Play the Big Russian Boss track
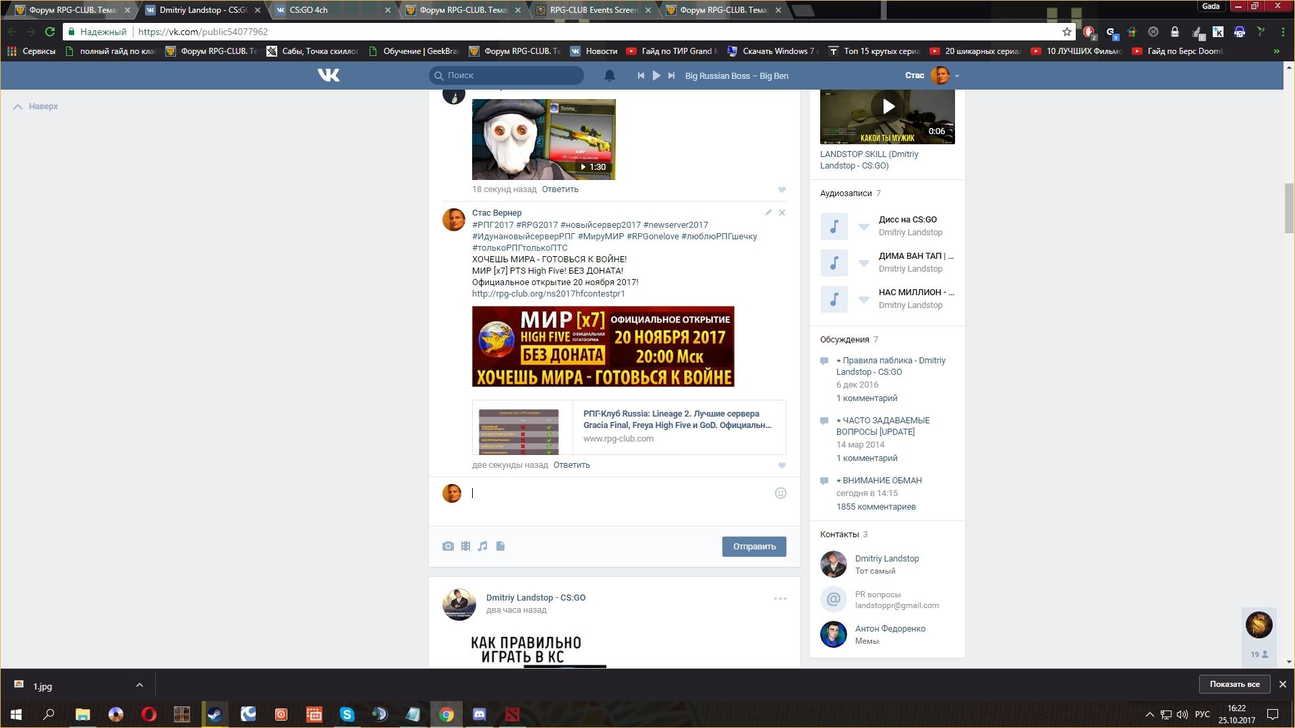The height and width of the screenshot is (728, 1295). pos(656,75)
